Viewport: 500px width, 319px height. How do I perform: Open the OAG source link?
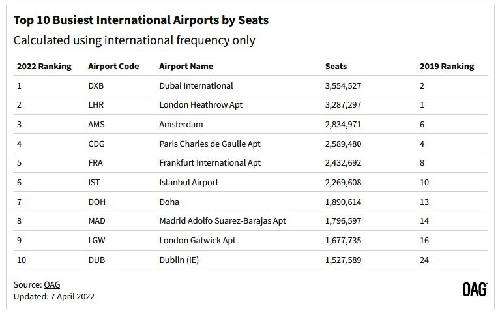pos(51,284)
